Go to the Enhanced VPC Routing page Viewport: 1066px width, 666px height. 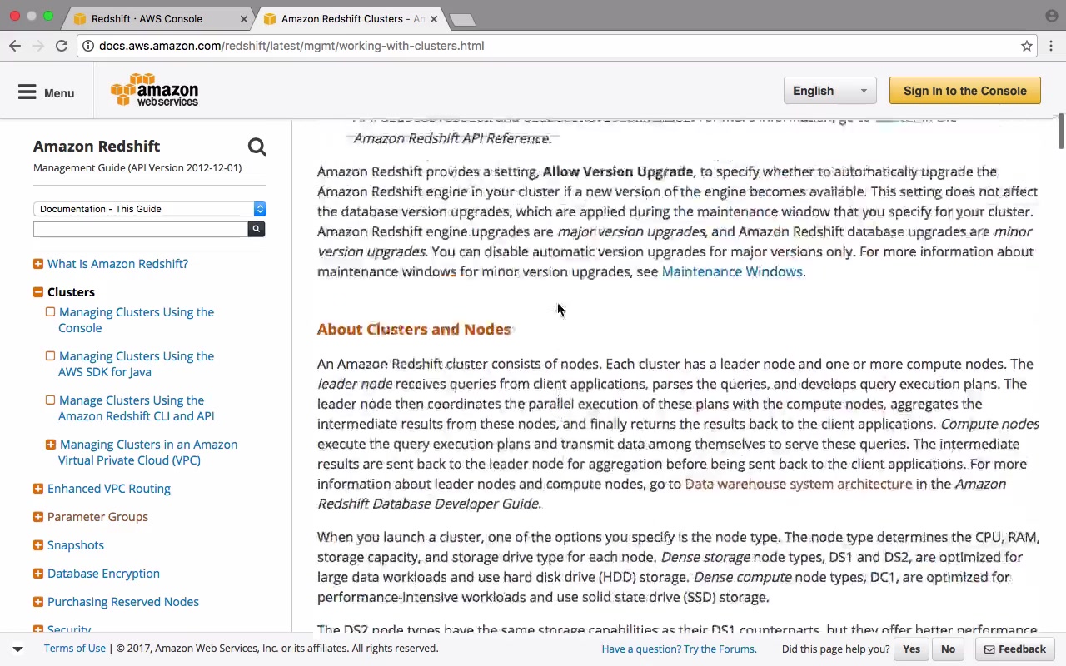109,489
